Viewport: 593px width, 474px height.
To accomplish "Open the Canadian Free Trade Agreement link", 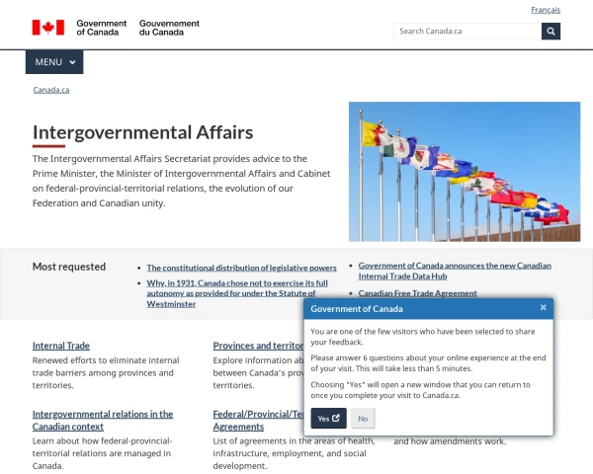I will (x=417, y=293).
